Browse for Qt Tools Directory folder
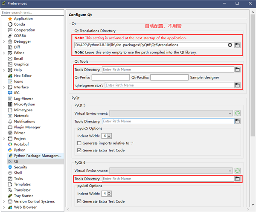 pos(237,70)
